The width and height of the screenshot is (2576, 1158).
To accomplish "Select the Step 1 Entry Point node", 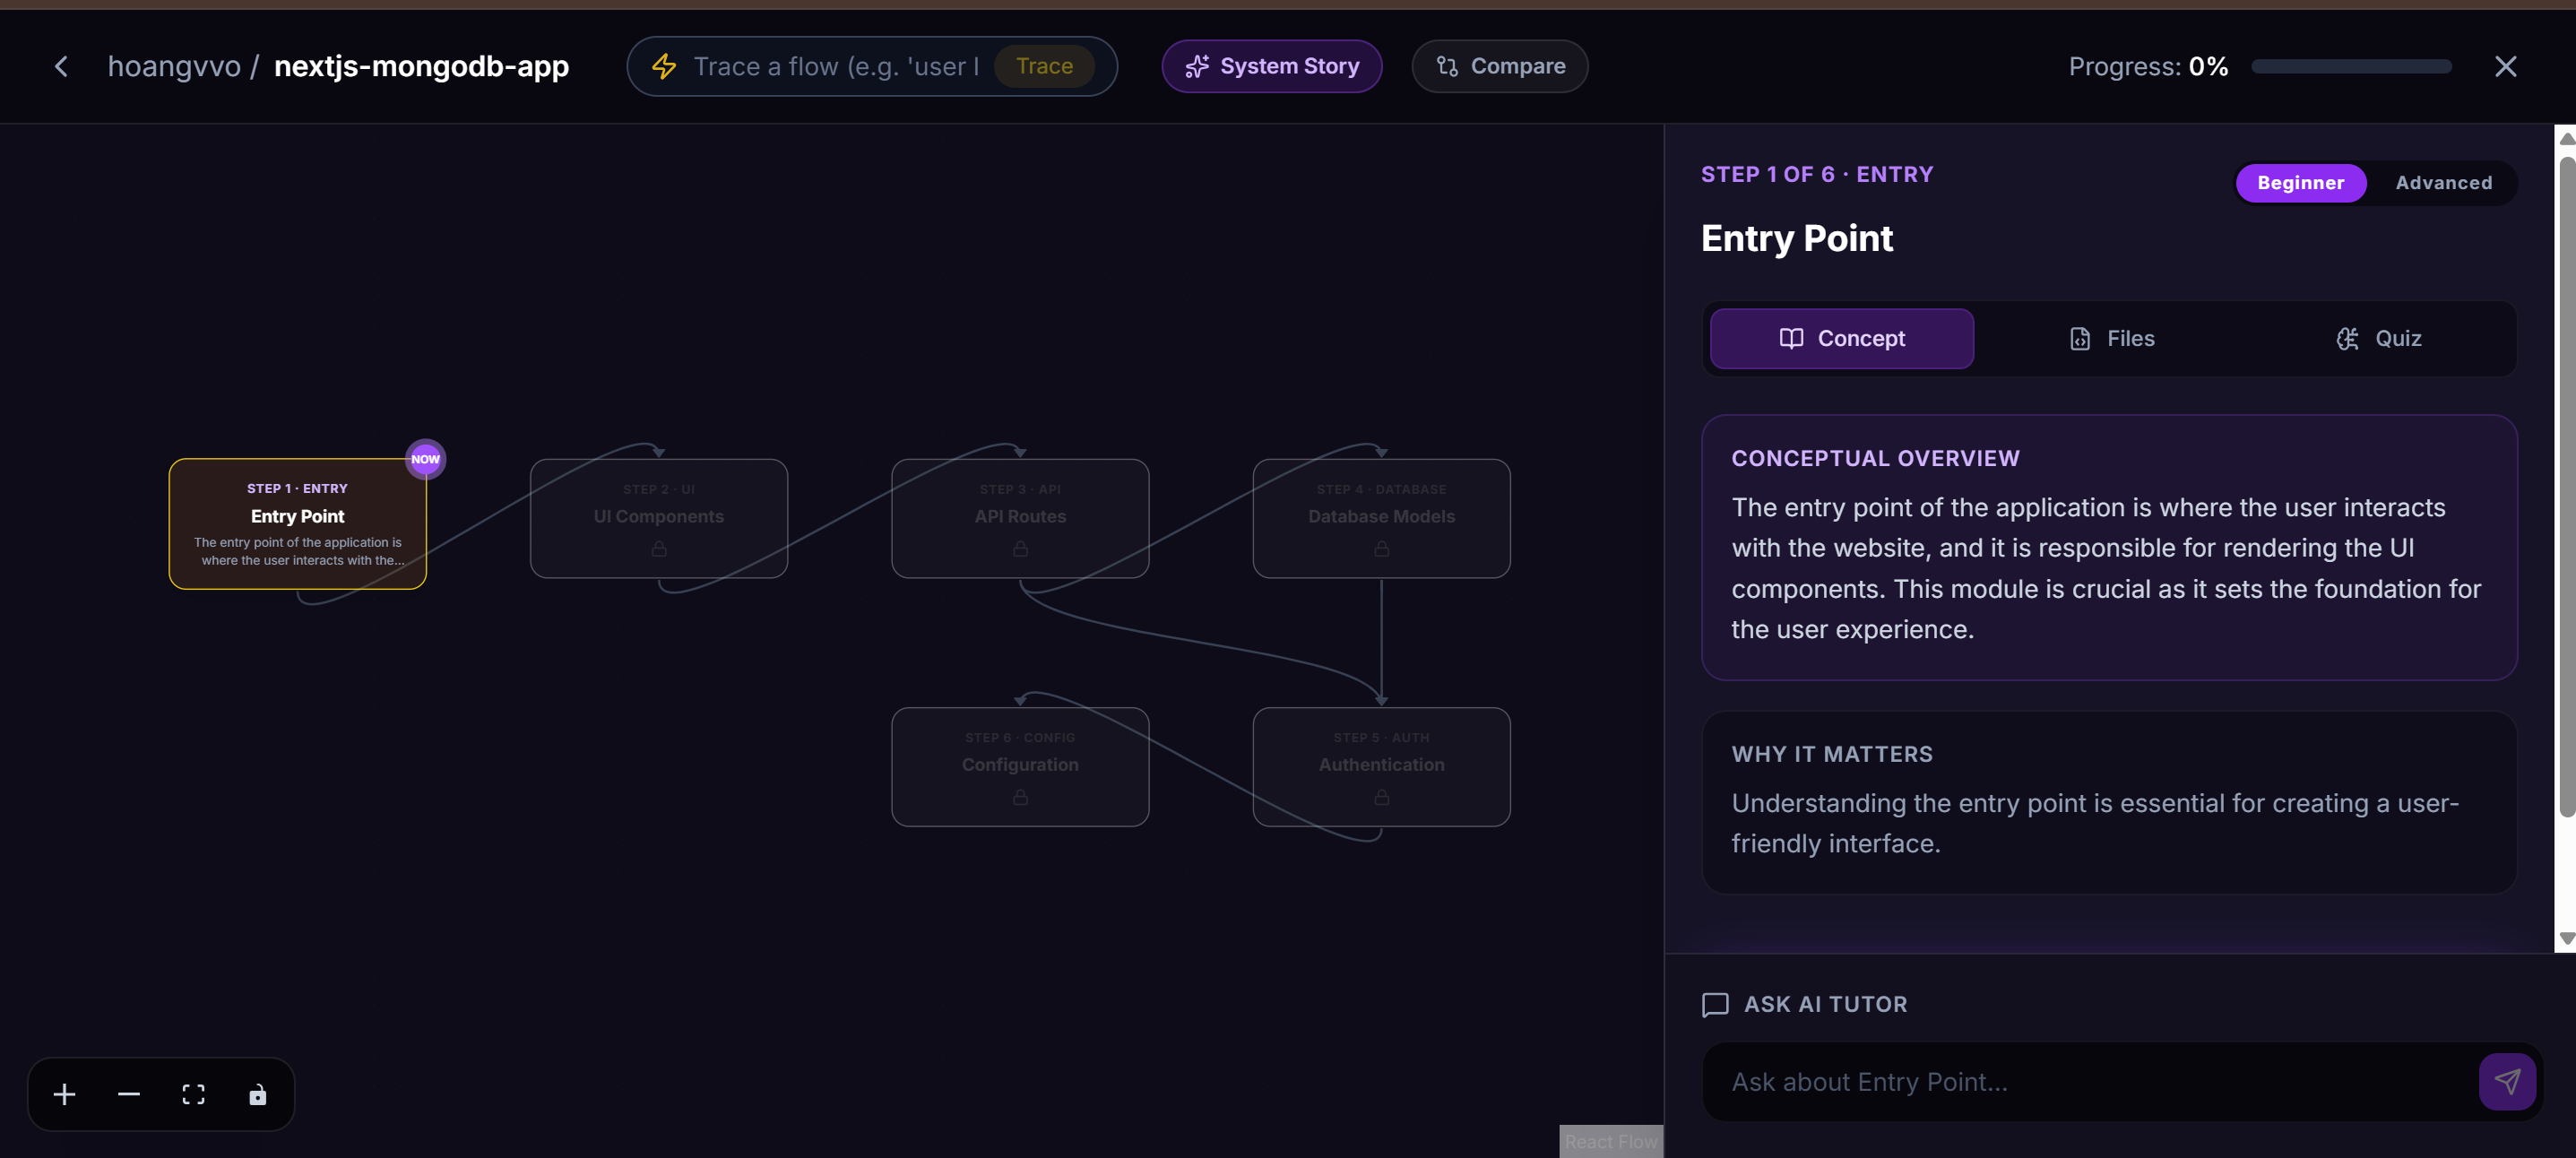I will point(297,523).
